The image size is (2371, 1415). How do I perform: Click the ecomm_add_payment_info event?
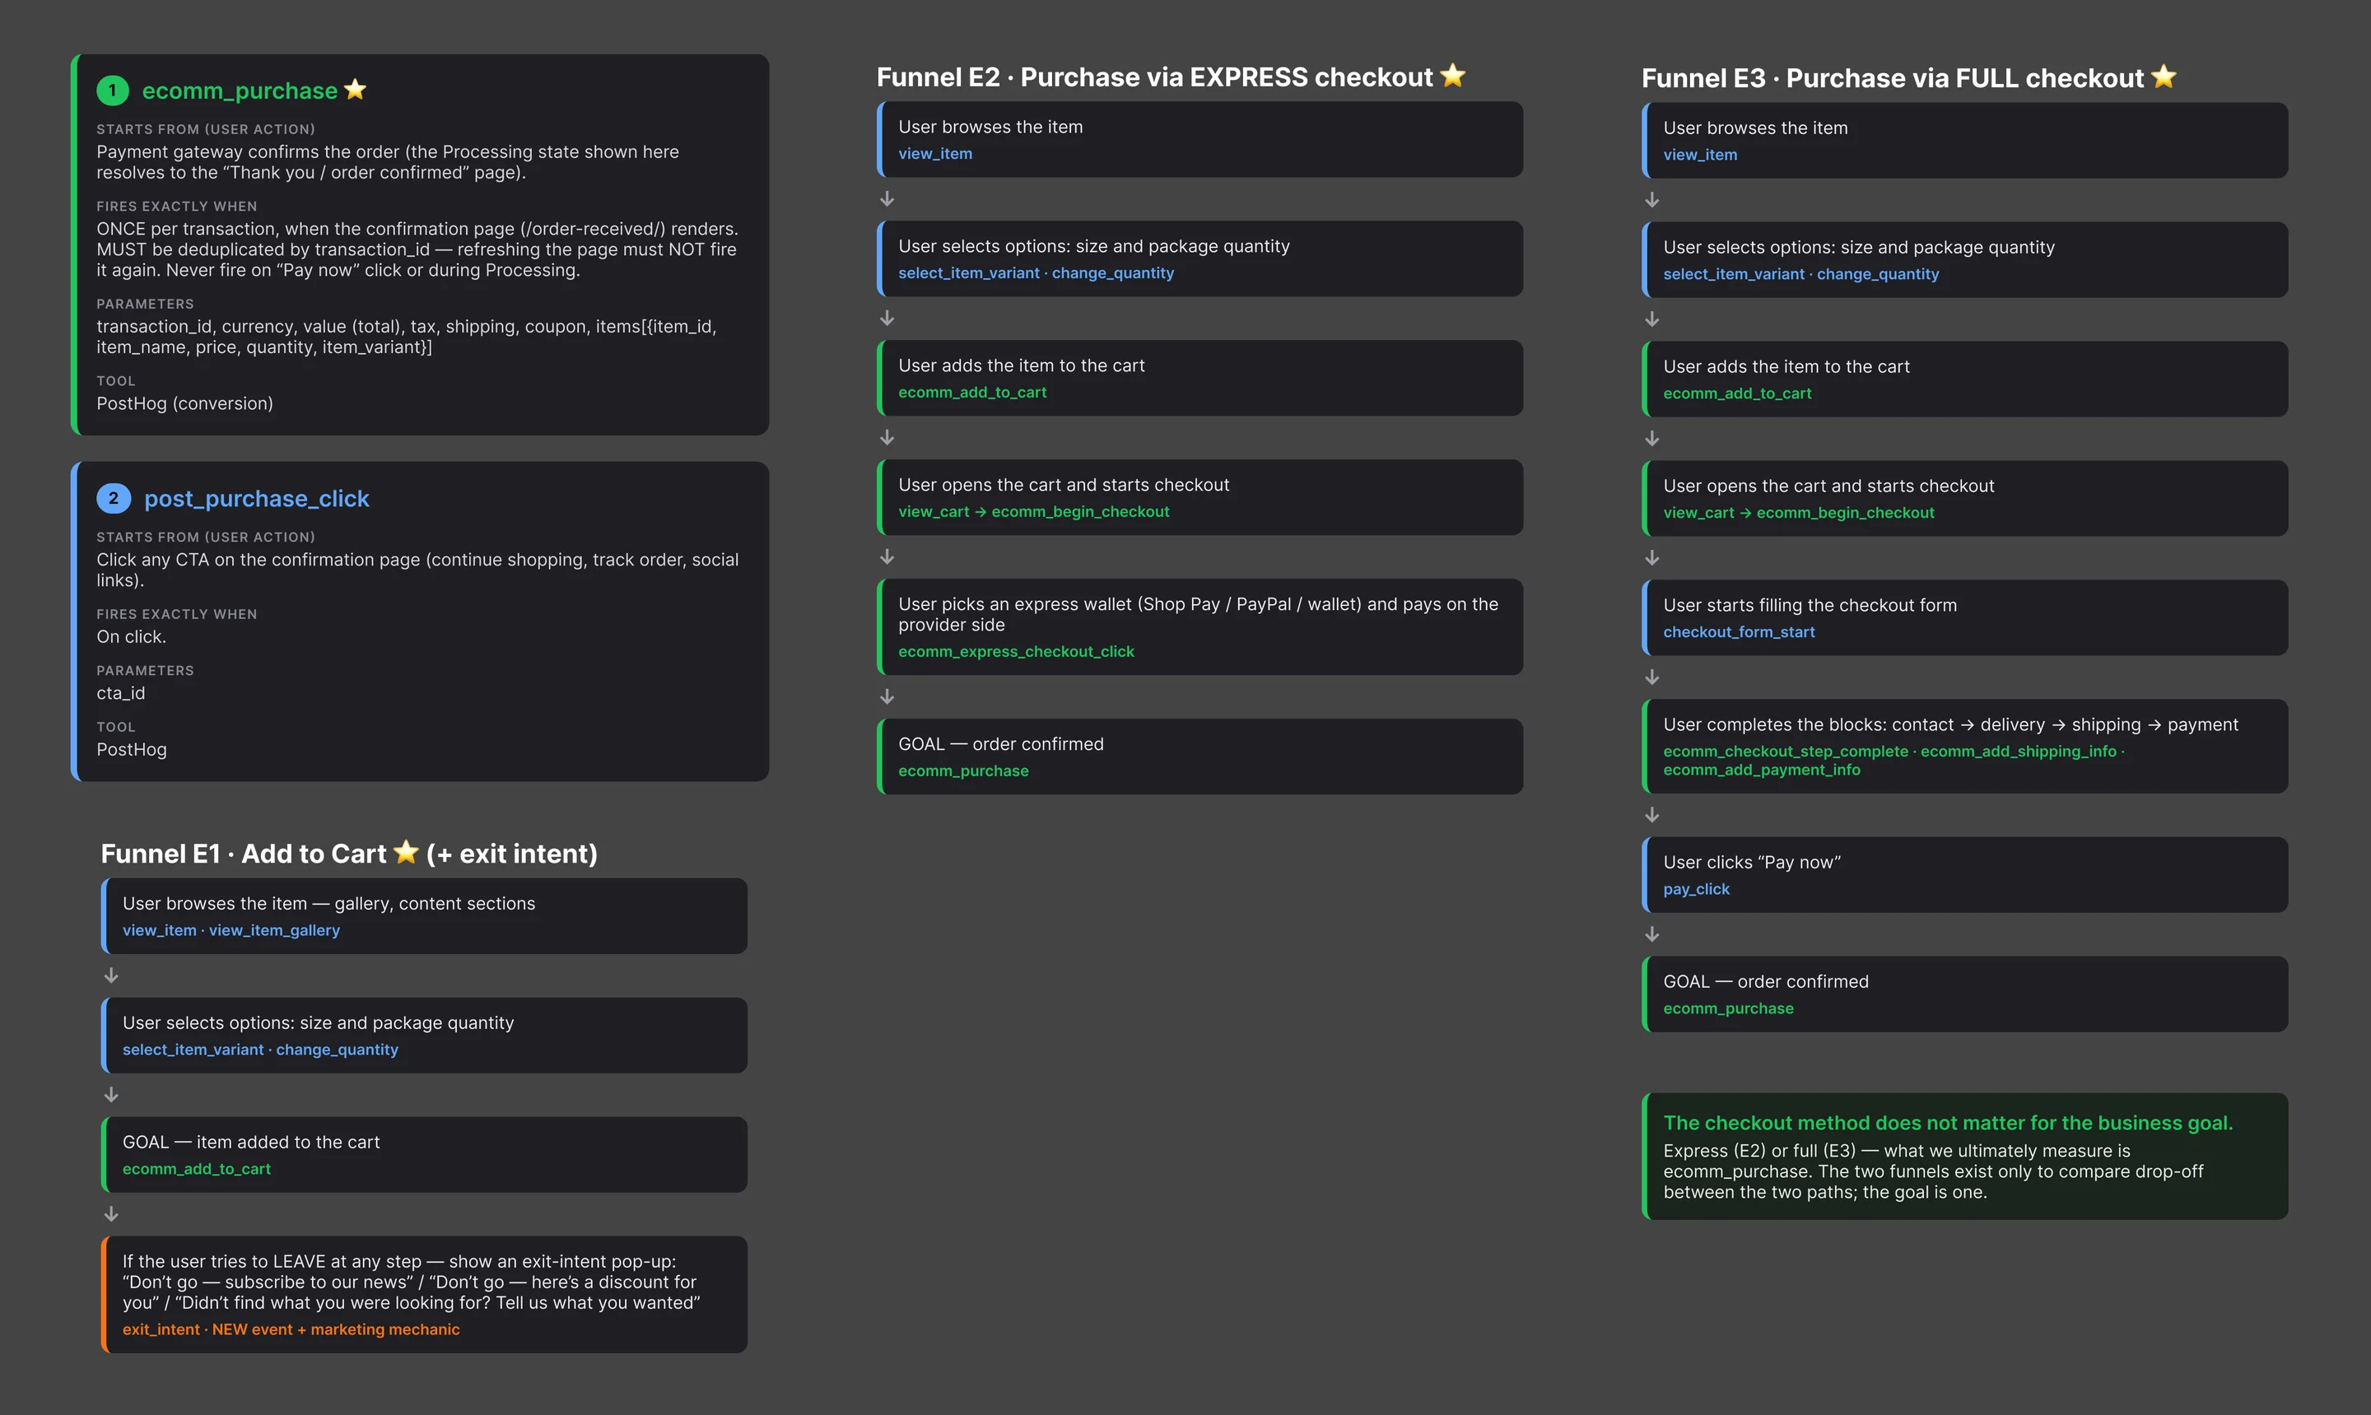(x=1762, y=770)
